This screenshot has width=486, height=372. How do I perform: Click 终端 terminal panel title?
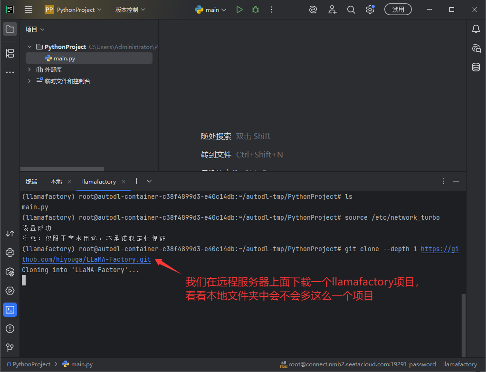pos(31,182)
